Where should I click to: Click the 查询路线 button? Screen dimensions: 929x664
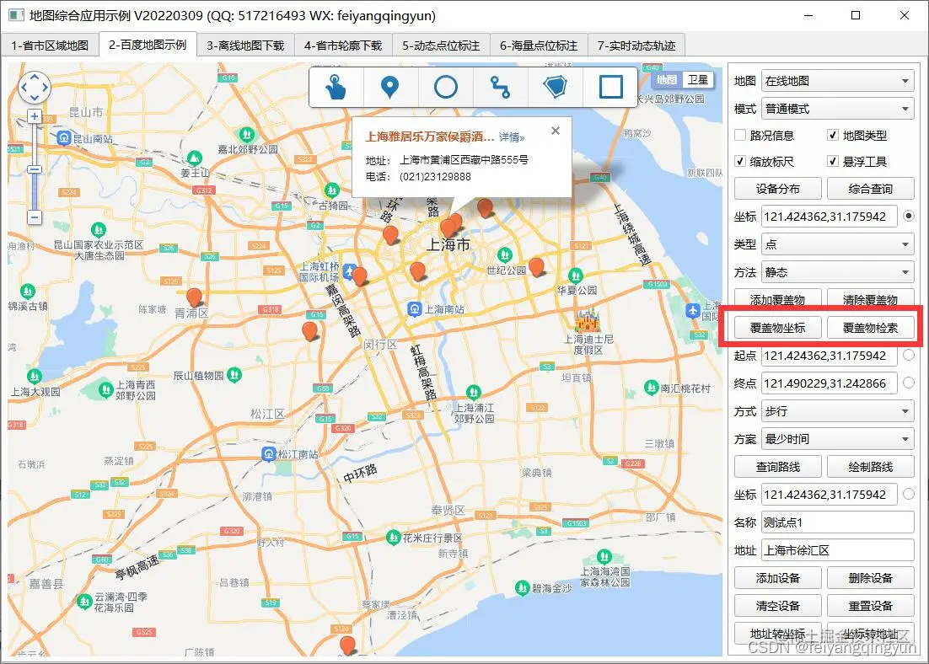(778, 467)
